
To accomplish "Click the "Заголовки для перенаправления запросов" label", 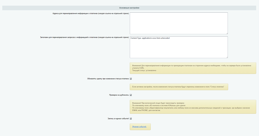I will (x=84, y=37).
